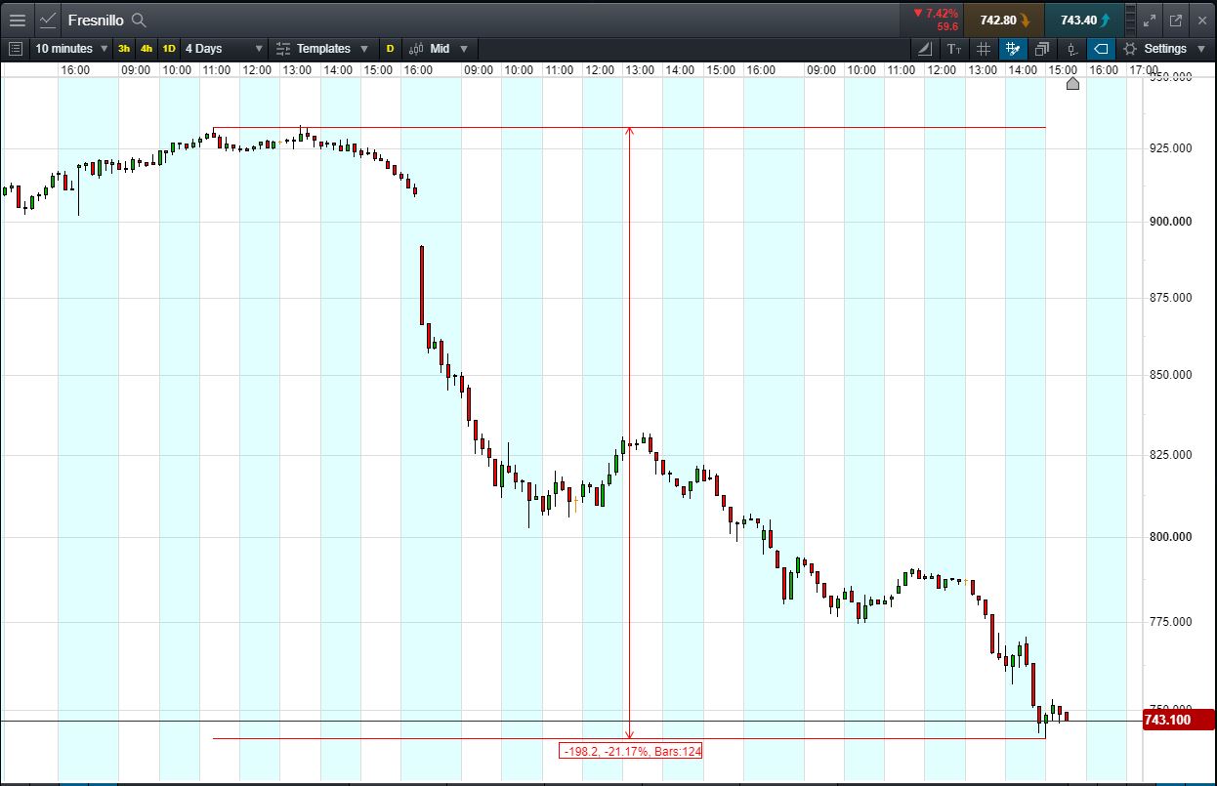Expand the 10 minutes interval dropdown

click(x=71, y=48)
